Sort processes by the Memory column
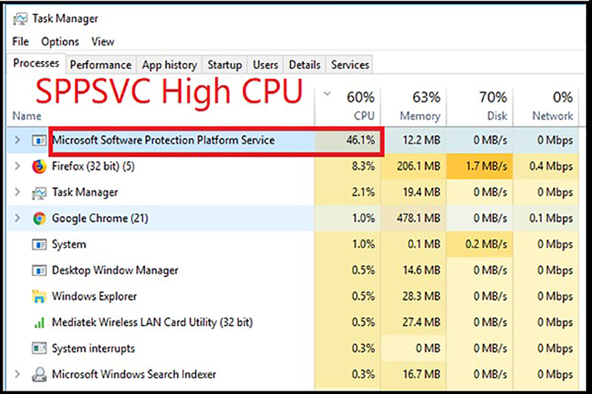This screenshot has height=394, width=592. [x=421, y=108]
